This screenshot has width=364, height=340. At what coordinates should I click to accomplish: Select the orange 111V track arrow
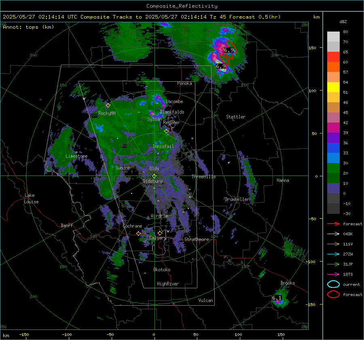333,244
